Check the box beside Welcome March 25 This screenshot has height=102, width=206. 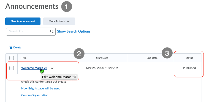click(12, 68)
